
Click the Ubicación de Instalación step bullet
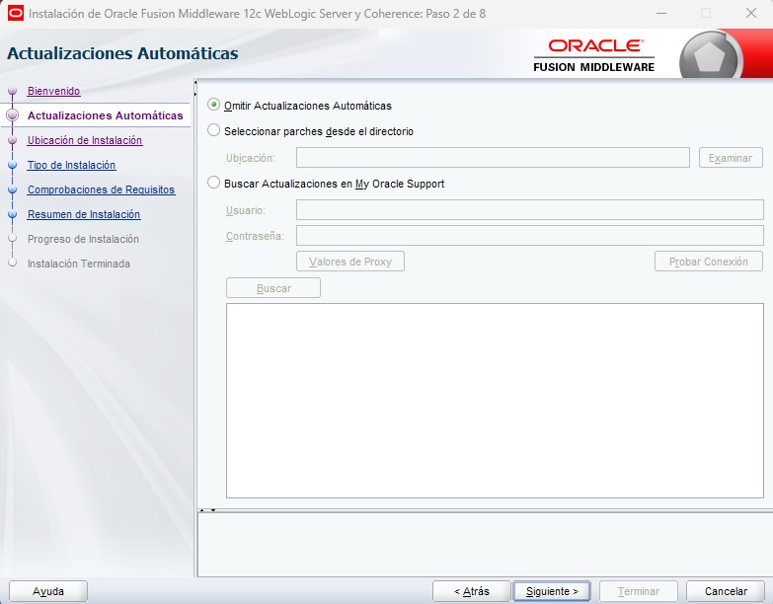(13, 140)
